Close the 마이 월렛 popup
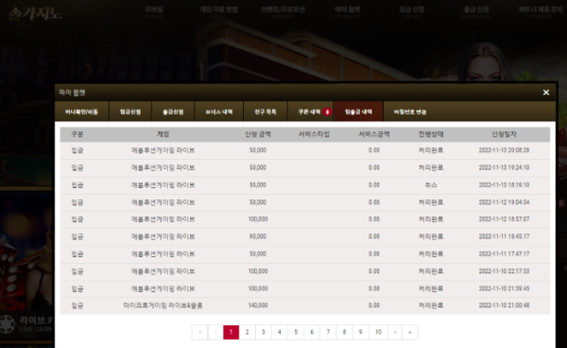 546,93
